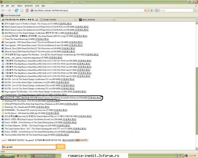Click the orange search button next to 'the grand'

[x=61, y=146]
